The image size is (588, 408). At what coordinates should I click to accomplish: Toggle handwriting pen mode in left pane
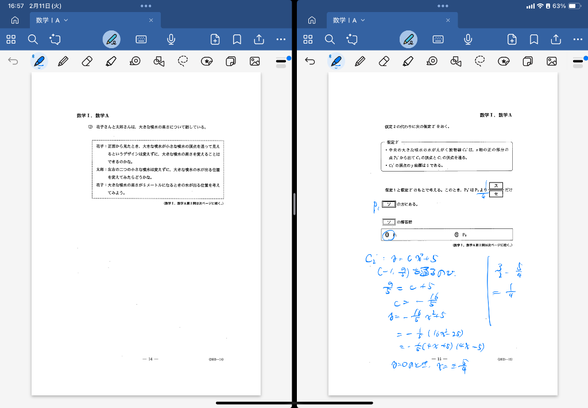[x=111, y=40]
